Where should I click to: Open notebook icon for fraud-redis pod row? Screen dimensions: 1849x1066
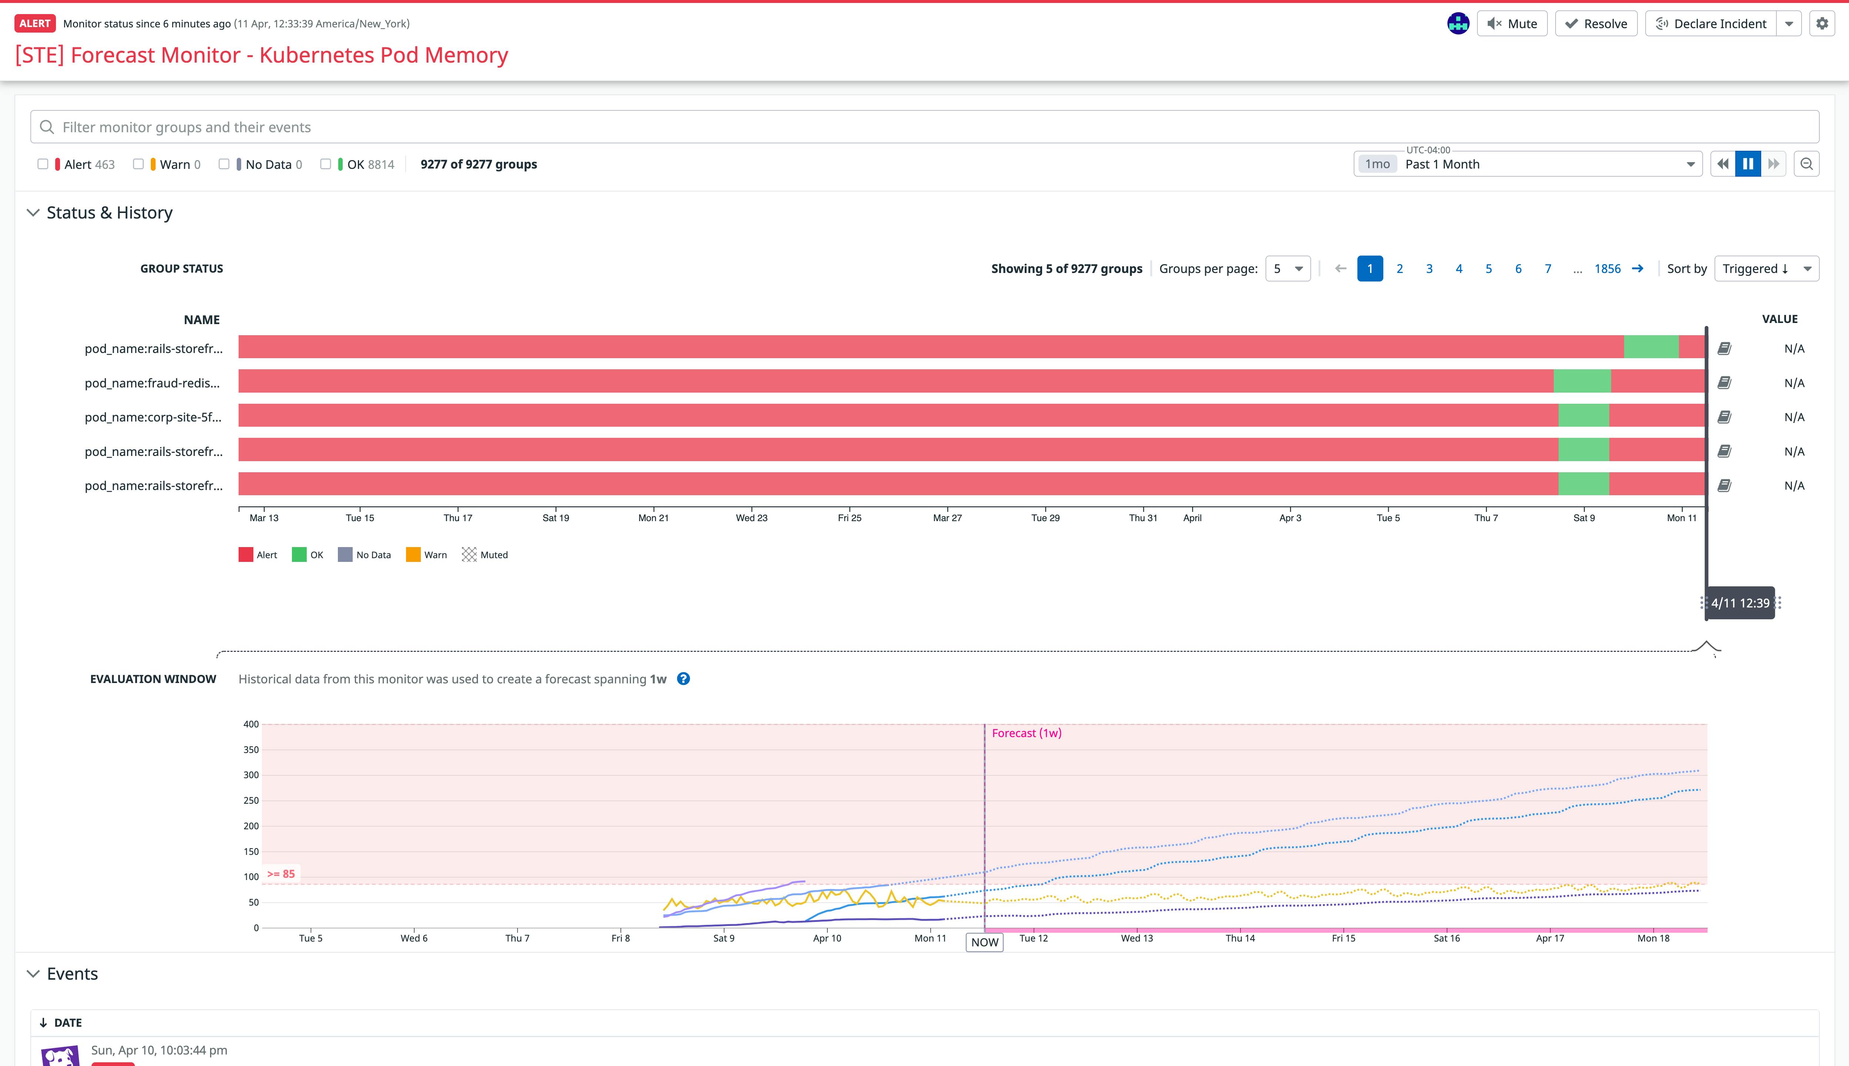coord(1725,383)
